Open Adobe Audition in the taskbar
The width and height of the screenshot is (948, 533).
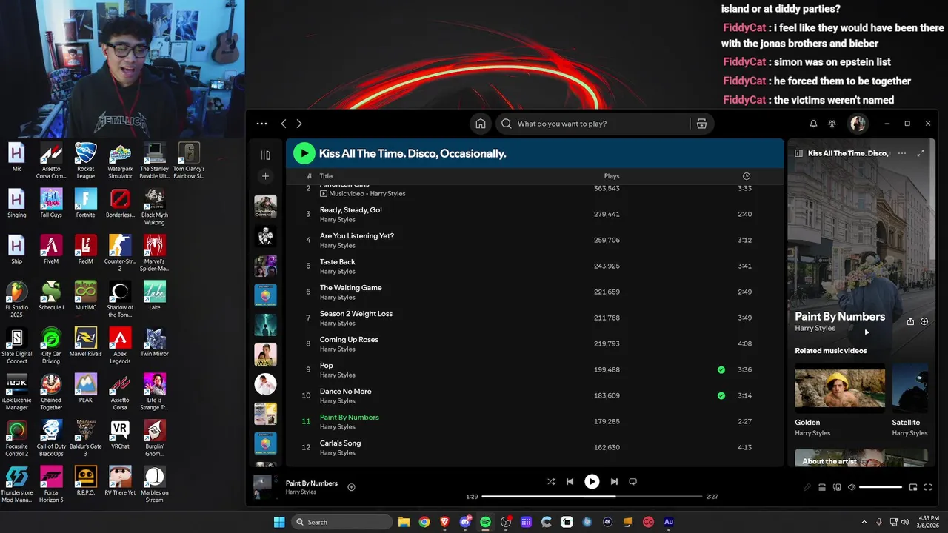click(669, 522)
